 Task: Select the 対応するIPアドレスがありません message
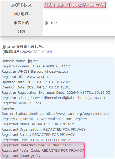pos(75,5)
